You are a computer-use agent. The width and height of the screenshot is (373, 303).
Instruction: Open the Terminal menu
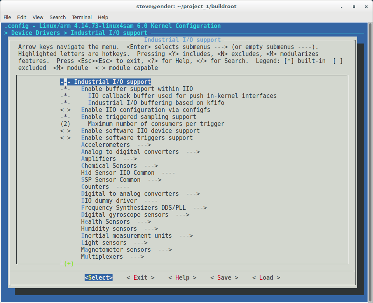pyautogui.click(x=82, y=17)
